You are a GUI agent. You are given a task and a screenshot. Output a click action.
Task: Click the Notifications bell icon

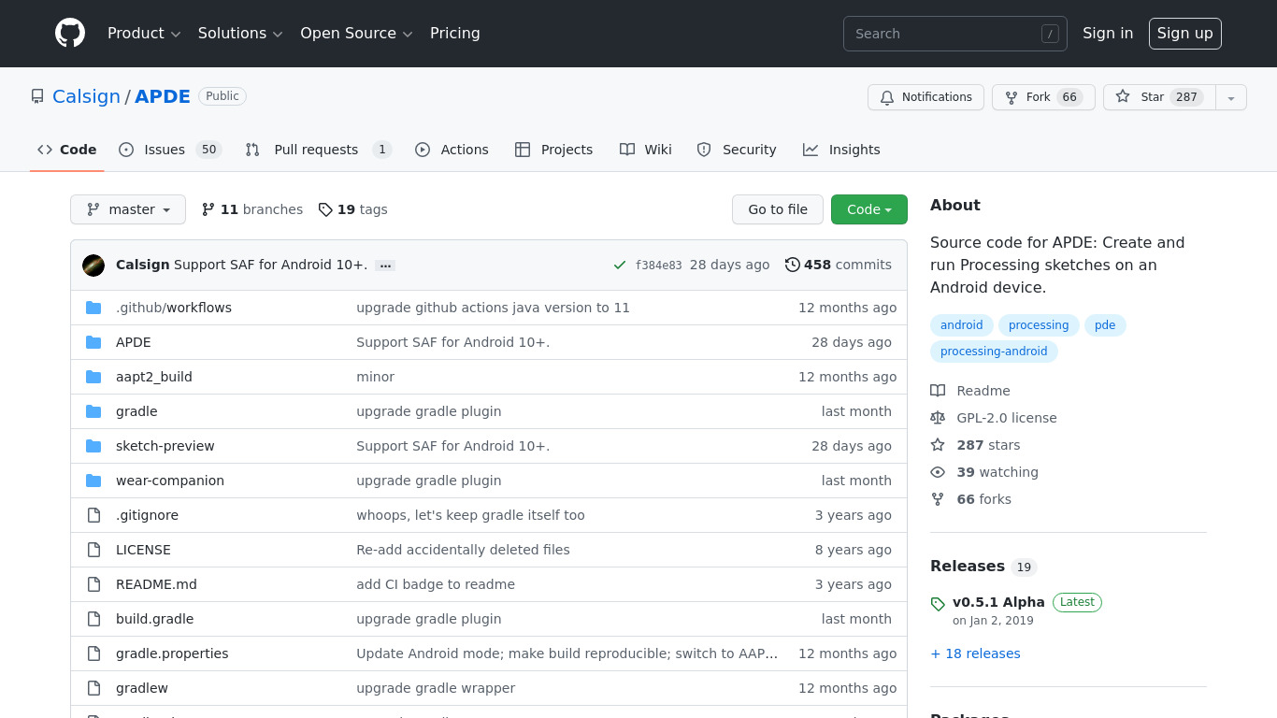[887, 97]
